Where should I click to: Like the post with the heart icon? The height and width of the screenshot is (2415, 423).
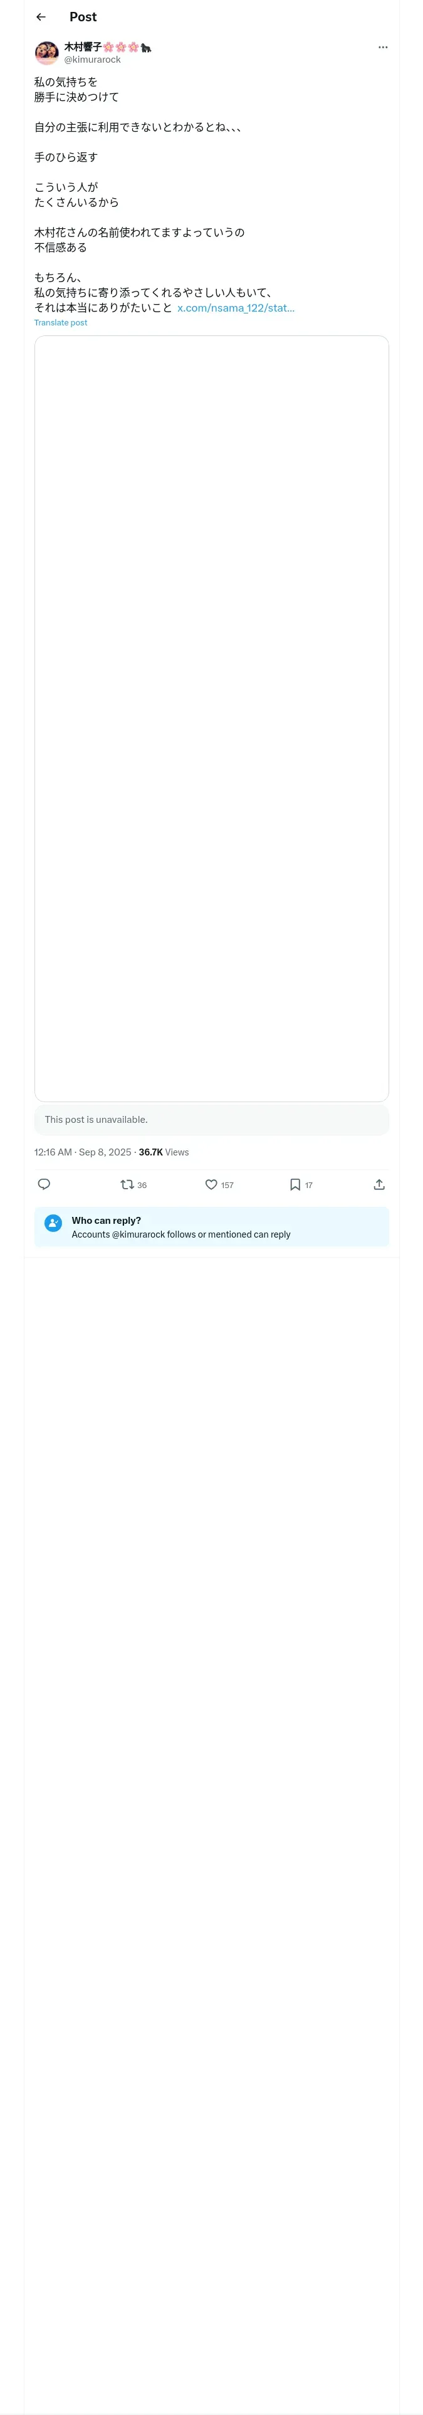(x=211, y=1184)
